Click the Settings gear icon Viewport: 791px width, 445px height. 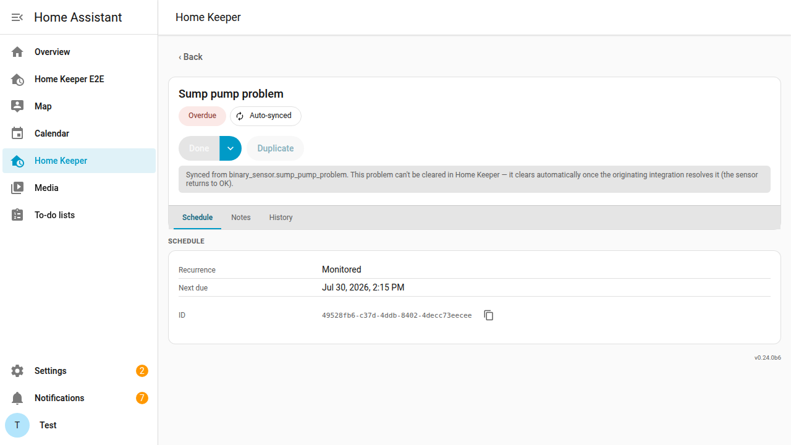[x=17, y=371]
